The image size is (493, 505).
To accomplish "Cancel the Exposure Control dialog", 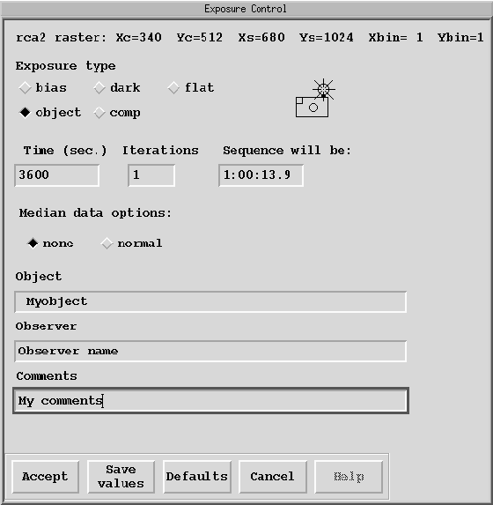I will [273, 477].
